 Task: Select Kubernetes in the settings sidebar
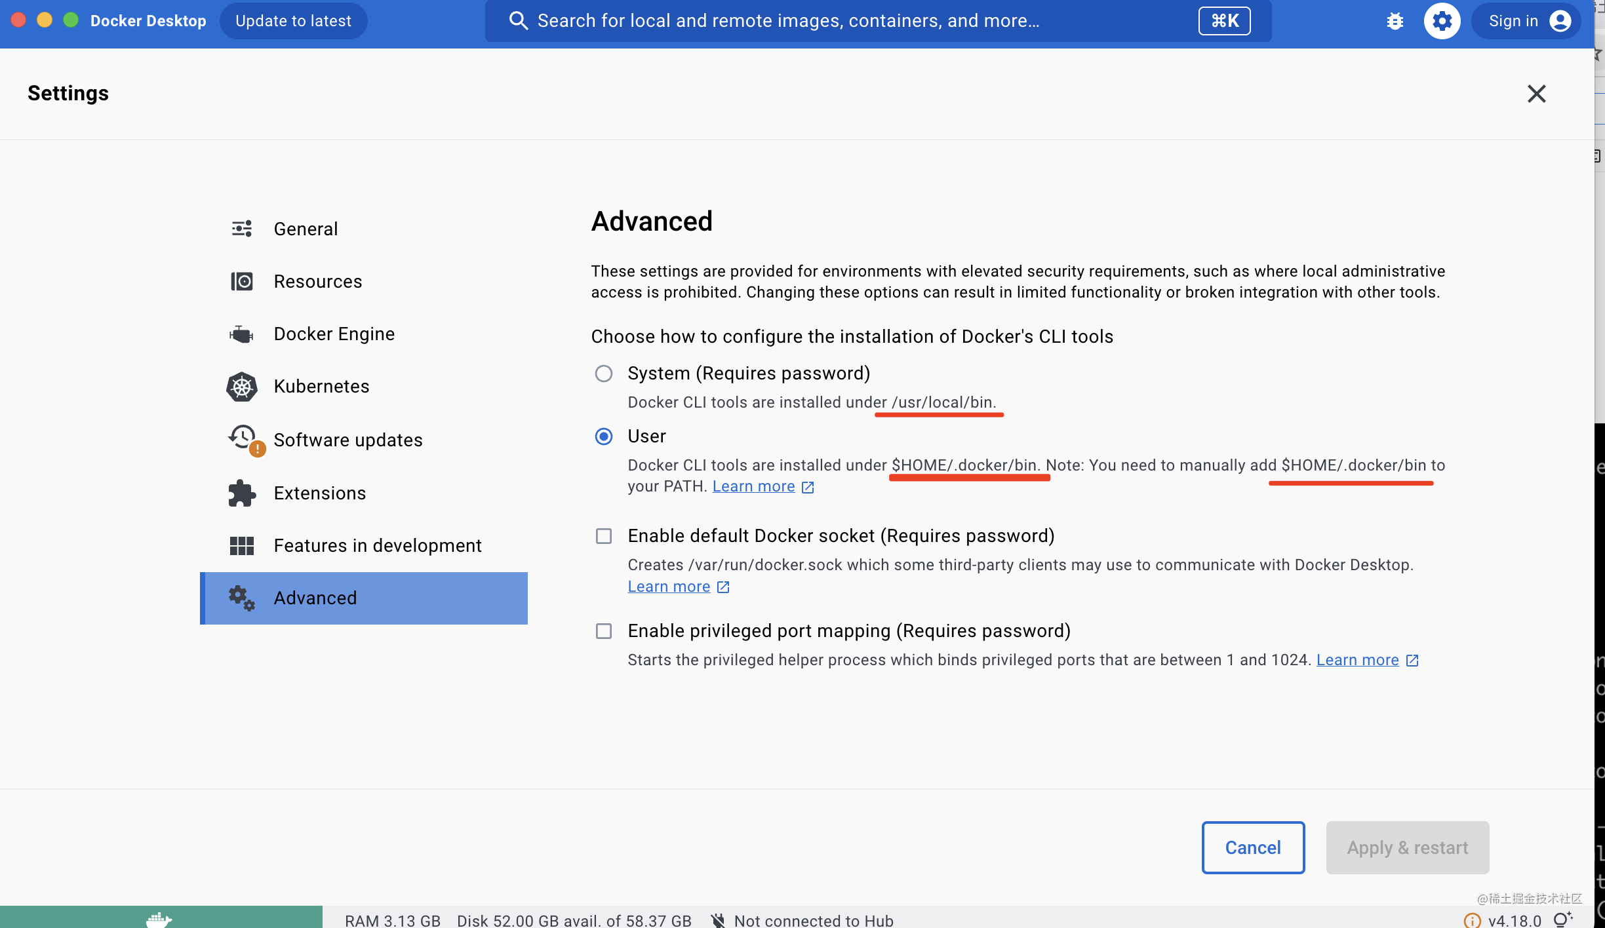tap(321, 387)
